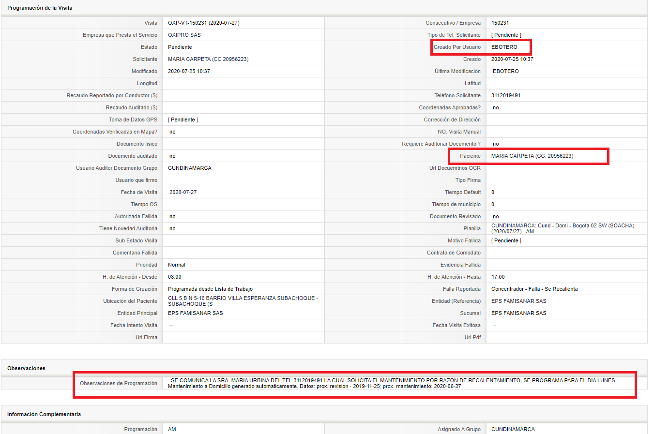
Task: Click the Toma de Datos GPS [ Pendiente ] value
Action: click(183, 120)
